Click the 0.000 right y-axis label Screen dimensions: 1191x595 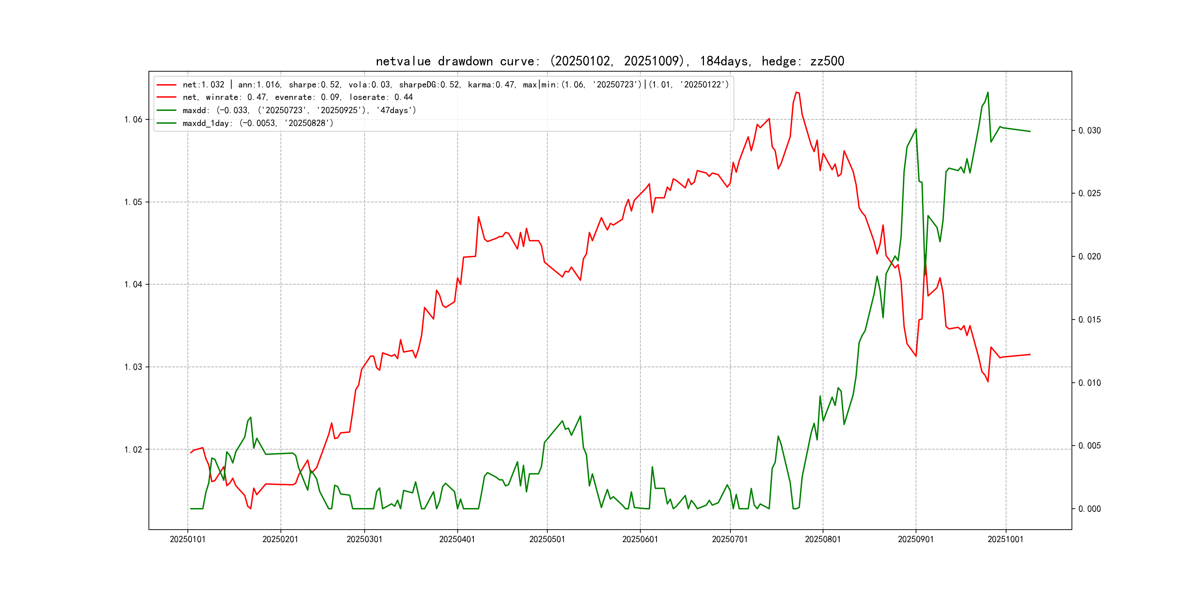pyautogui.click(x=1089, y=509)
